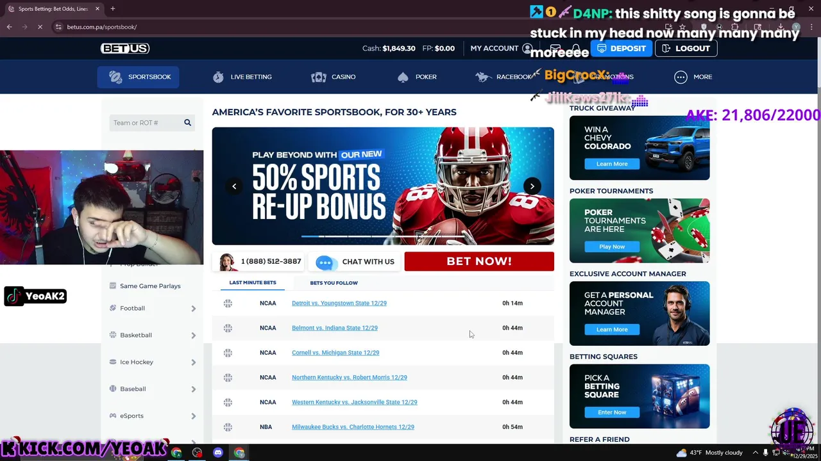Viewport: 821px width, 461px height.
Task: Expand the Ice Hockey category
Action: [x=193, y=362]
